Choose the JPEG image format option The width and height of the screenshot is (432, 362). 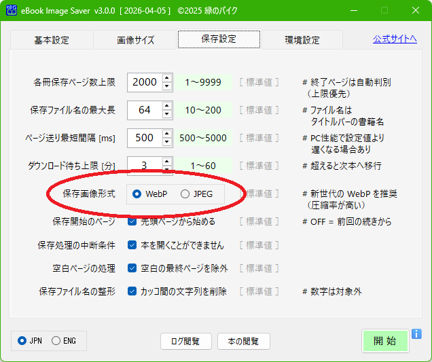185,194
